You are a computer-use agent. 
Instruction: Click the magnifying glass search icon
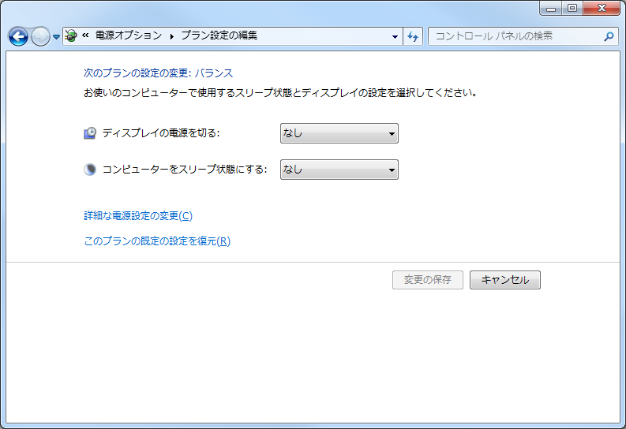coord(609,35)
